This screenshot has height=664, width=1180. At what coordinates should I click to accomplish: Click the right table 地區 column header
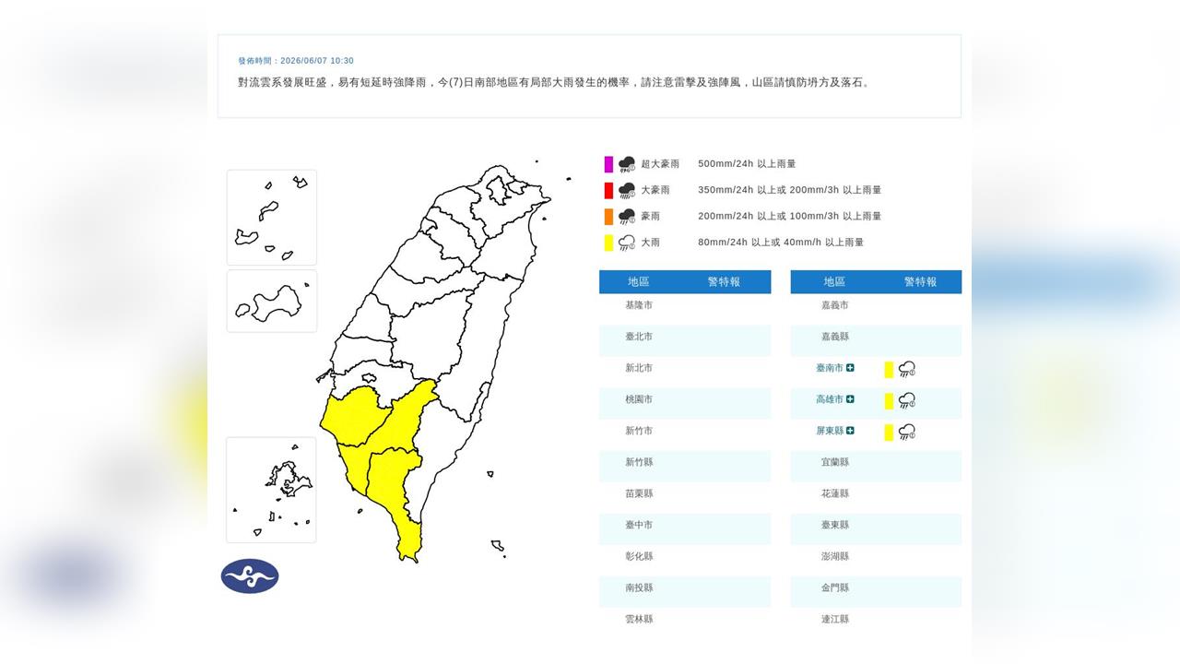pyautogui.click(x=834, y=282)
